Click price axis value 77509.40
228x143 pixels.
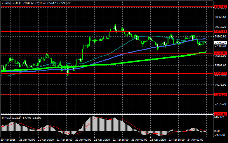(x=220, y=46)
